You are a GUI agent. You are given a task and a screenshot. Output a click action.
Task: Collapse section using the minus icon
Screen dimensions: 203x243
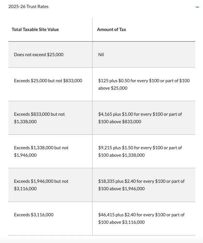click(x=197, y=7)
